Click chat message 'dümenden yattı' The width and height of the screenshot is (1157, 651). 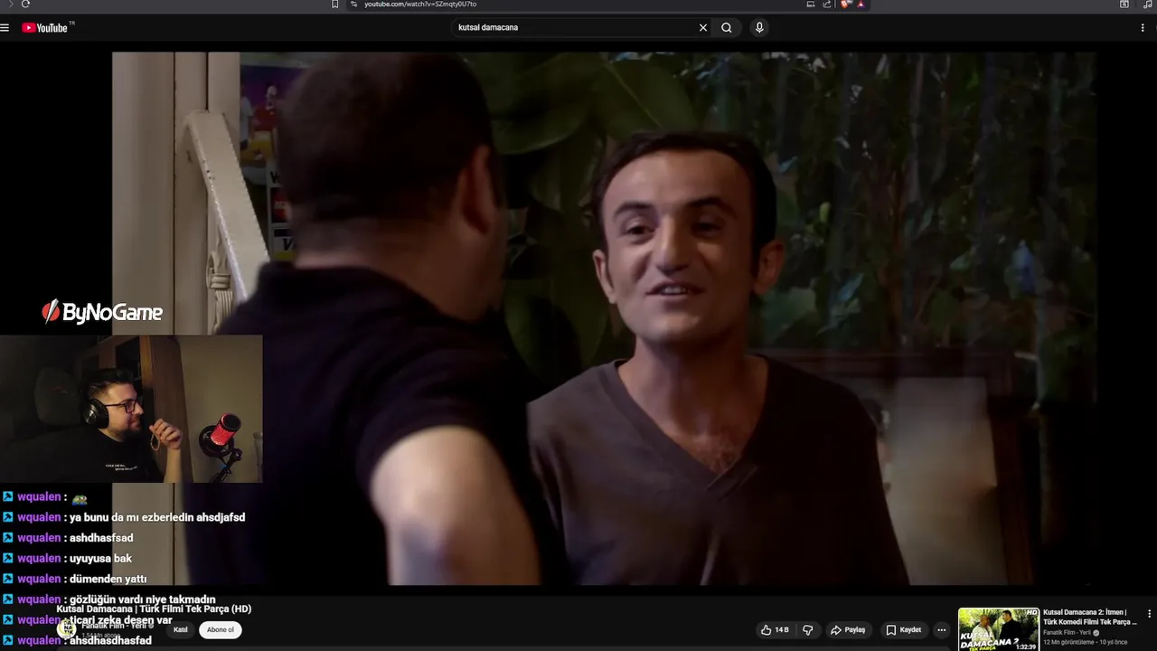pyautogui.click(x=108, y=580)
